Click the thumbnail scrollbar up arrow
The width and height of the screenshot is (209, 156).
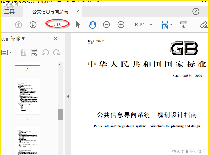coord(60,64)
